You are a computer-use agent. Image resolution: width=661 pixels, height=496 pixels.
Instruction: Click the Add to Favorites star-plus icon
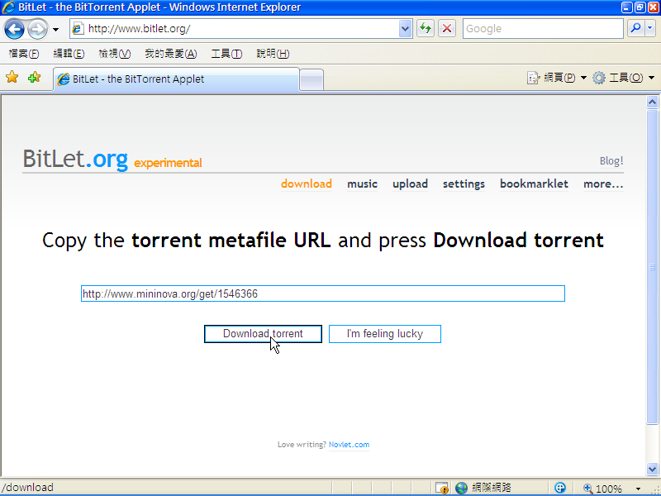(x=34, y=77)
